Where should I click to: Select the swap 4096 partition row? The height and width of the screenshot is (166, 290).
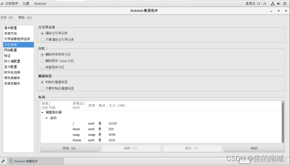tap(161, 135)
